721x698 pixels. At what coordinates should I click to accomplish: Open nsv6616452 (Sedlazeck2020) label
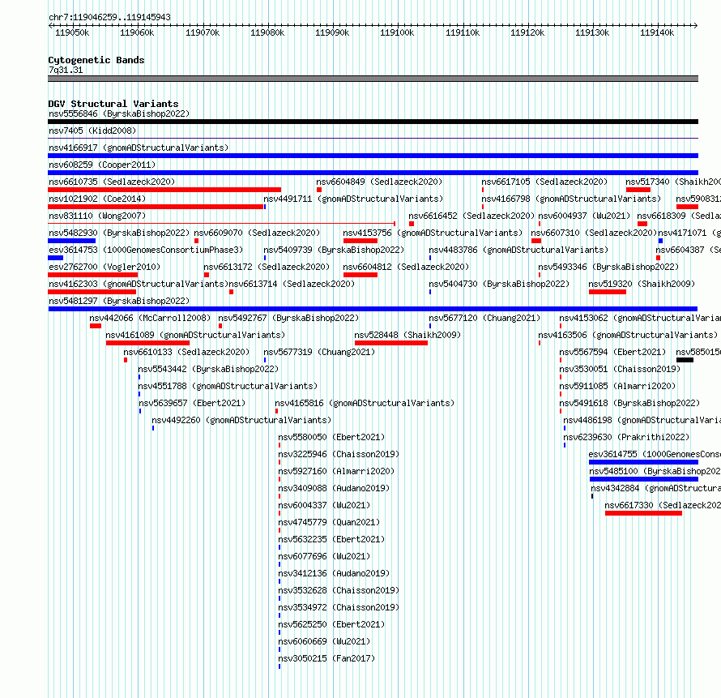click(471, 216)
